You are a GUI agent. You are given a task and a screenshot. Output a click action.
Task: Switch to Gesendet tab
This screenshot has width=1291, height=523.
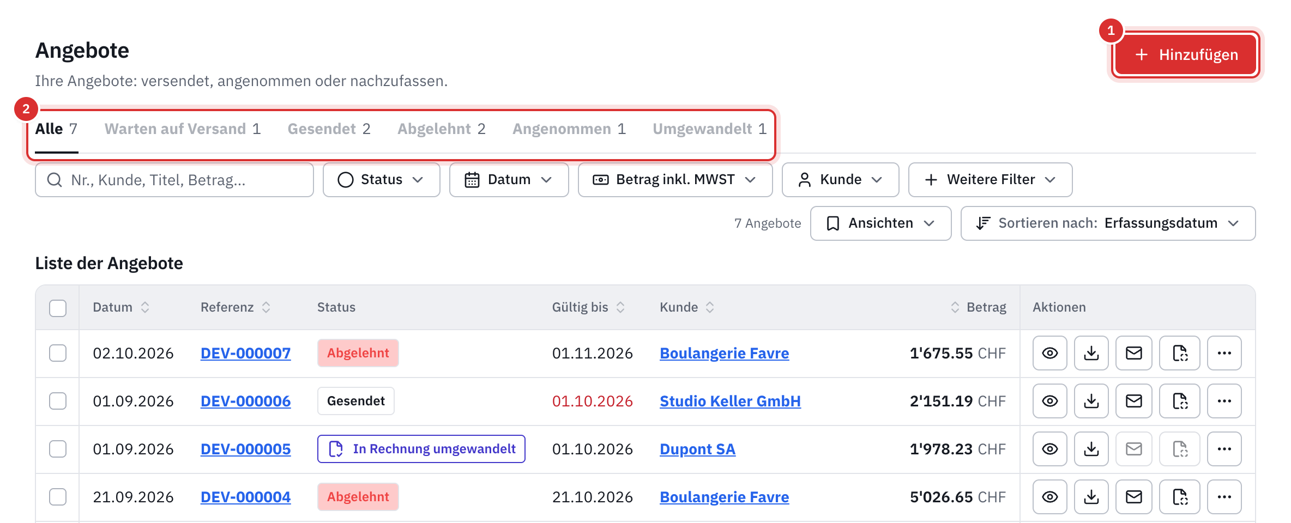click(x=329, y=129)
